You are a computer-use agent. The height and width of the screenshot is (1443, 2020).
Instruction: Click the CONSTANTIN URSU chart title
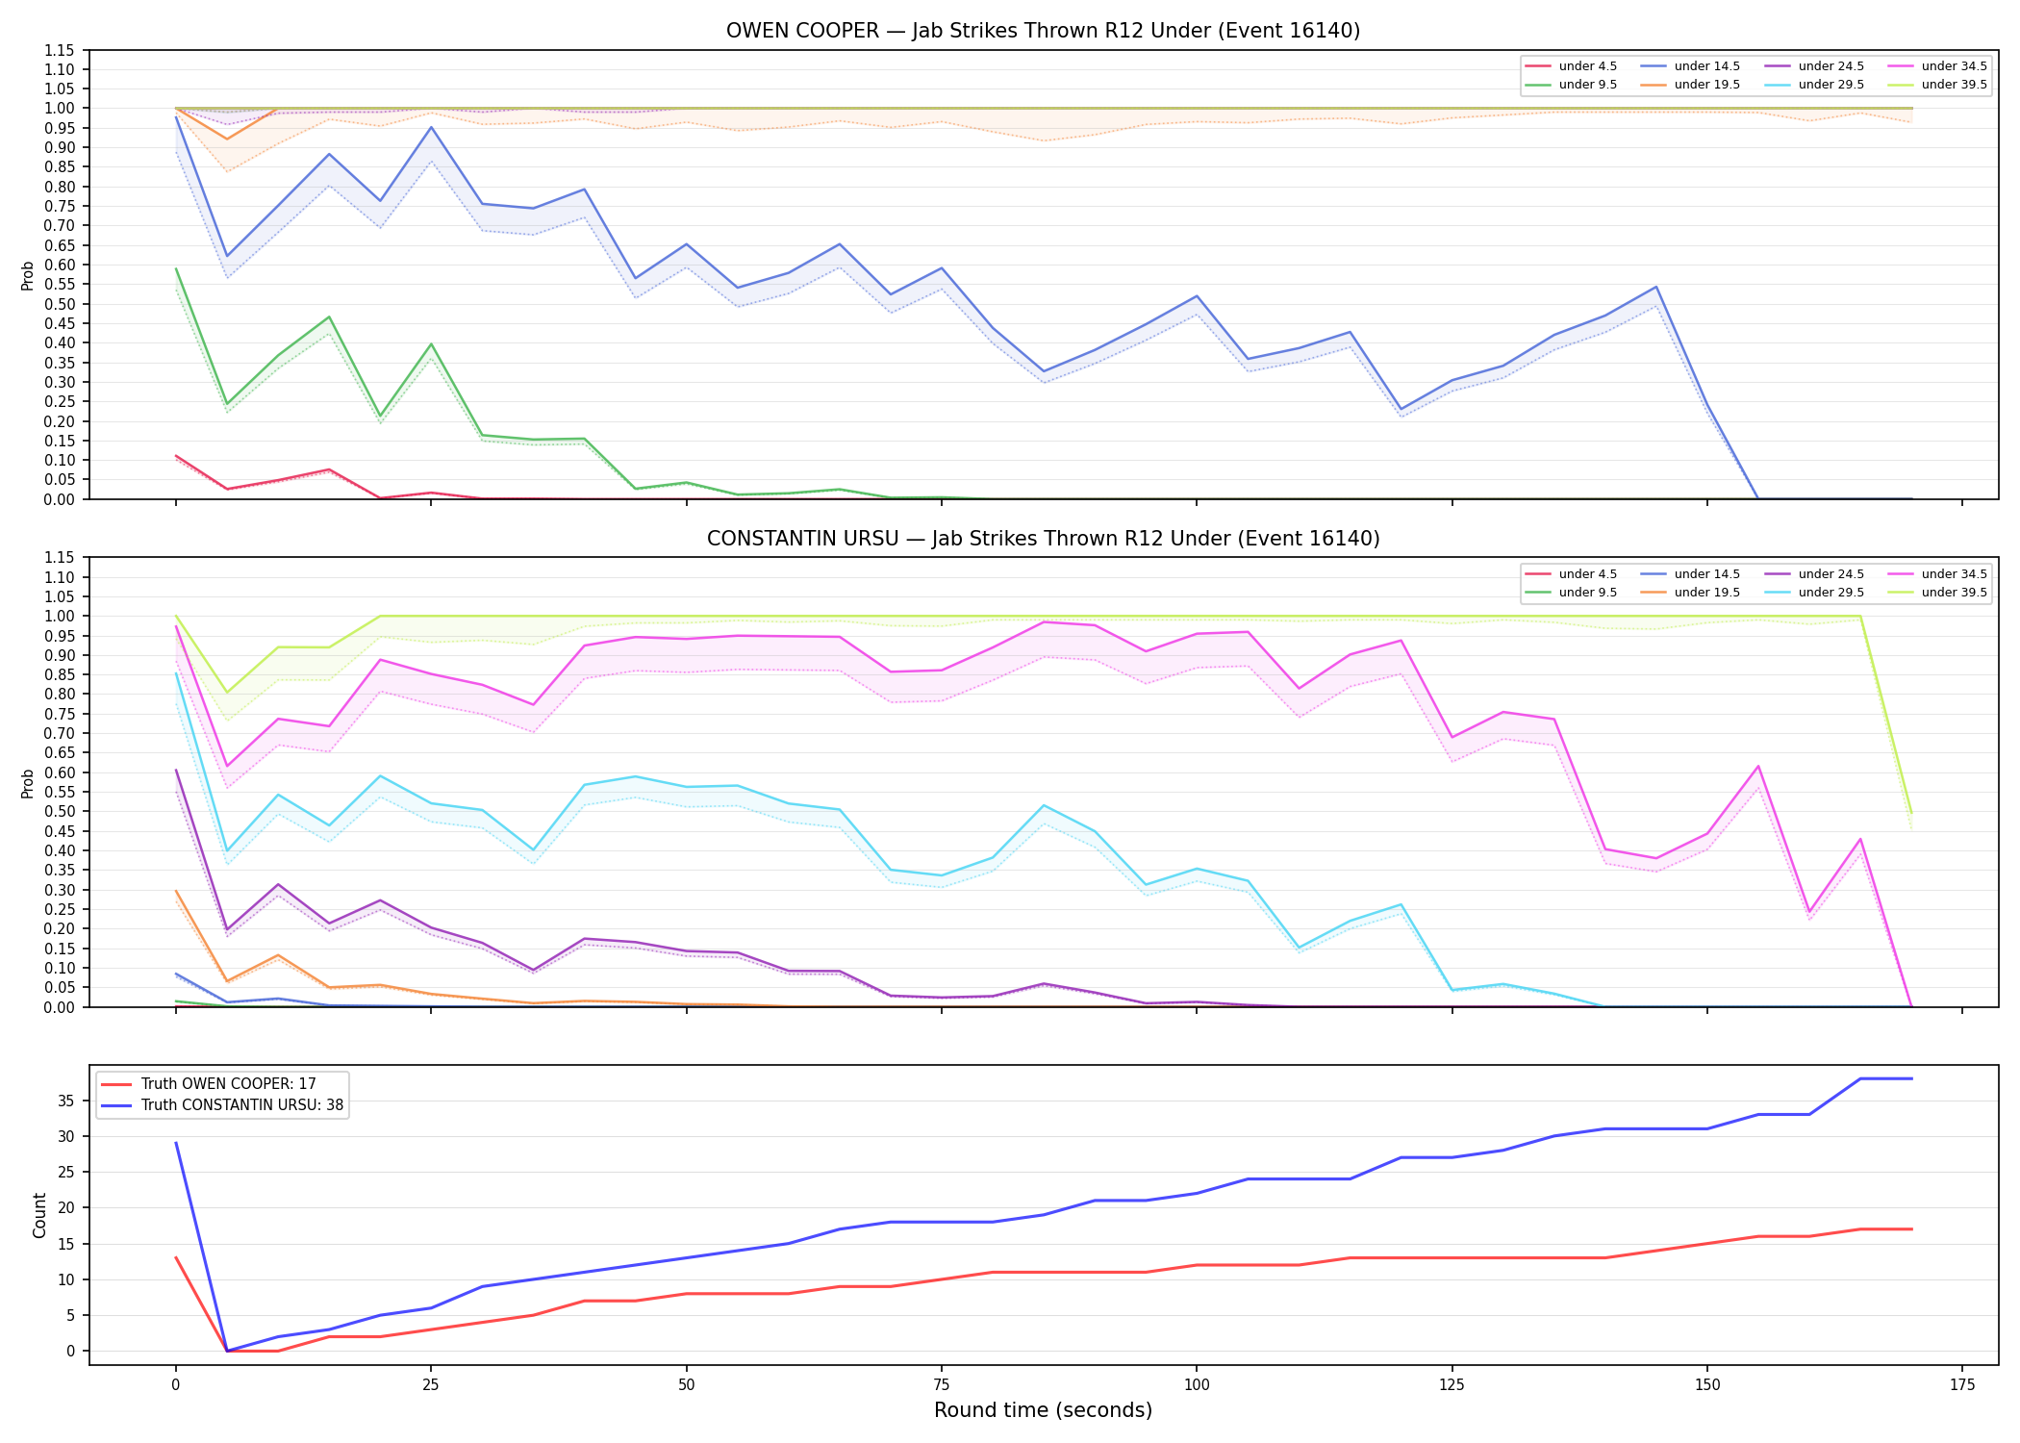pos(1043,539)
